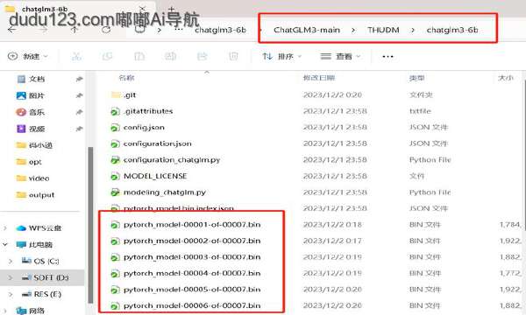Click the Paste icon in toolbar
This screenshot has height=315, width=526.
tap(139, 56)
